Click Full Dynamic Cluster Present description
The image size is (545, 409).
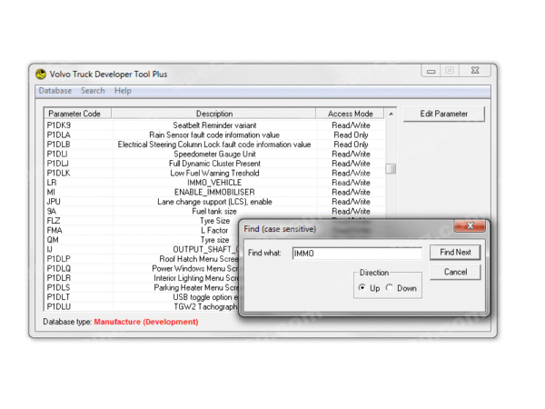214,164
